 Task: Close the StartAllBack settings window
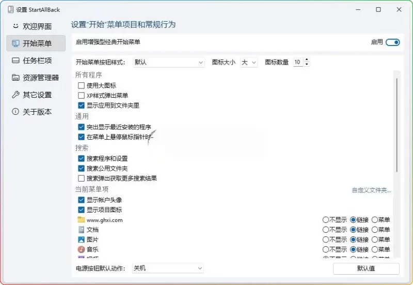(x=399, y=10)
